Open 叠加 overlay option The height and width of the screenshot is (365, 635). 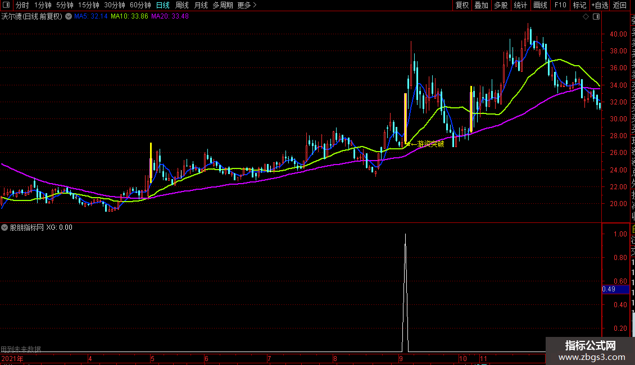[x=481, y=5]
